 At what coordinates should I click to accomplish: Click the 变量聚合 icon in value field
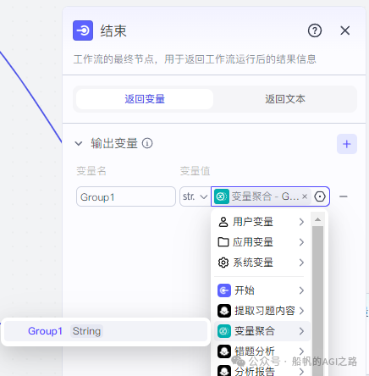222,196
